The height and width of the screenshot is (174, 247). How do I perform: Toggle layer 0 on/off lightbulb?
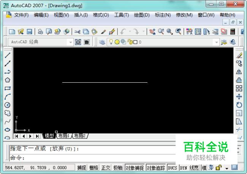[111, 42]
